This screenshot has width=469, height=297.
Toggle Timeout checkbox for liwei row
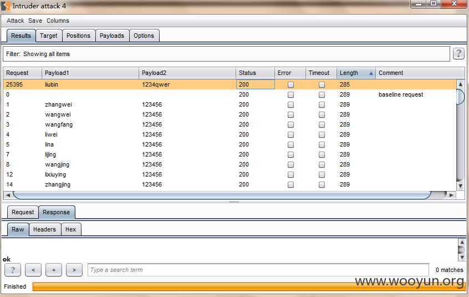[322, 135]
